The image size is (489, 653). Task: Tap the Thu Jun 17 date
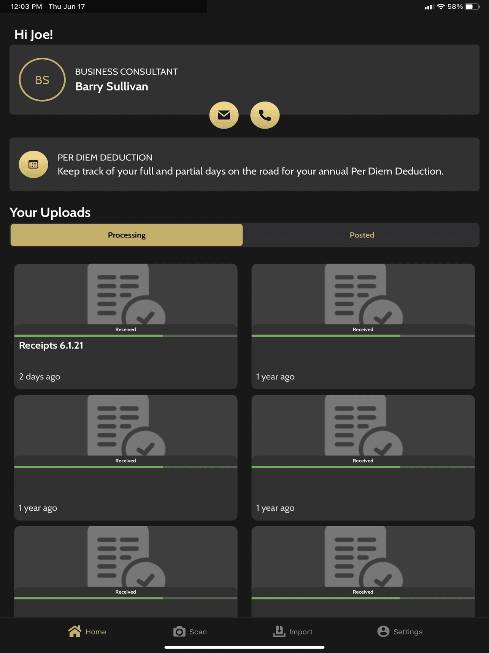tap(67, 6)
